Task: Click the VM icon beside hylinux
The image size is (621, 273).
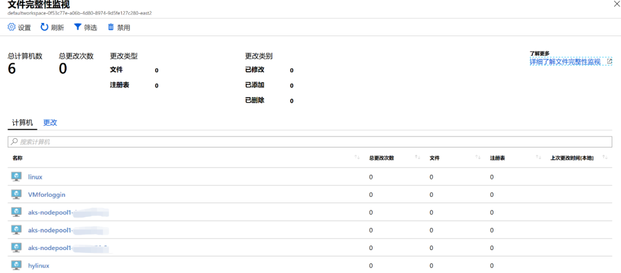Action: (16, 266)
